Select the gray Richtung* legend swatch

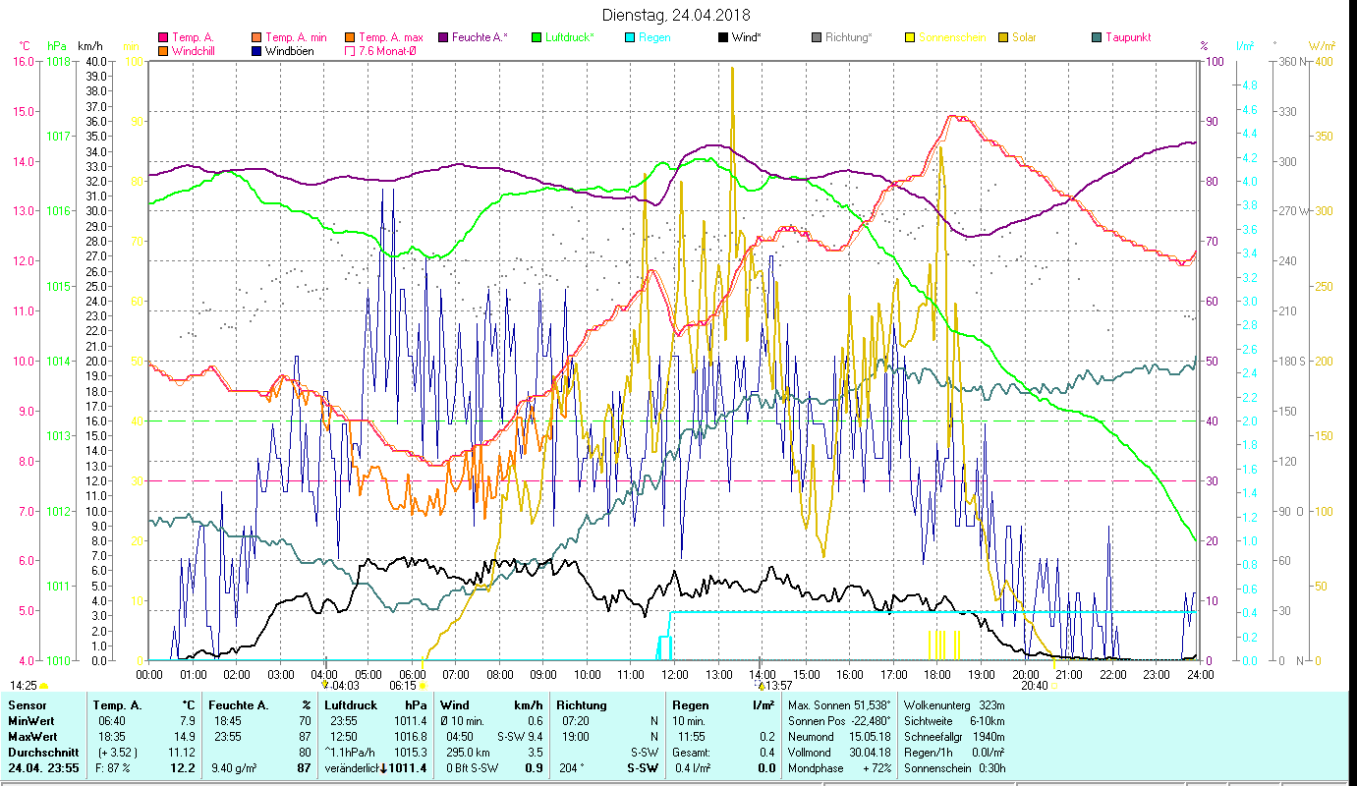point(817,38)
